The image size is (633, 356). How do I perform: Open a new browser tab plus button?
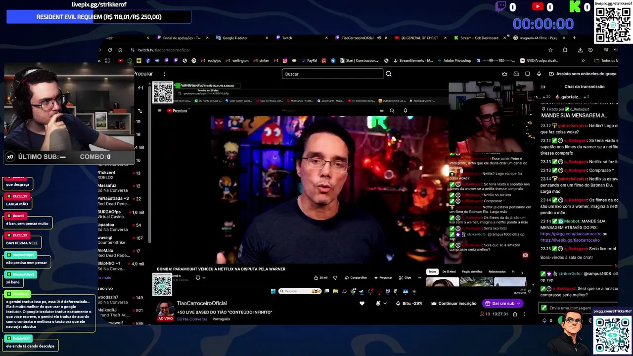574,38
